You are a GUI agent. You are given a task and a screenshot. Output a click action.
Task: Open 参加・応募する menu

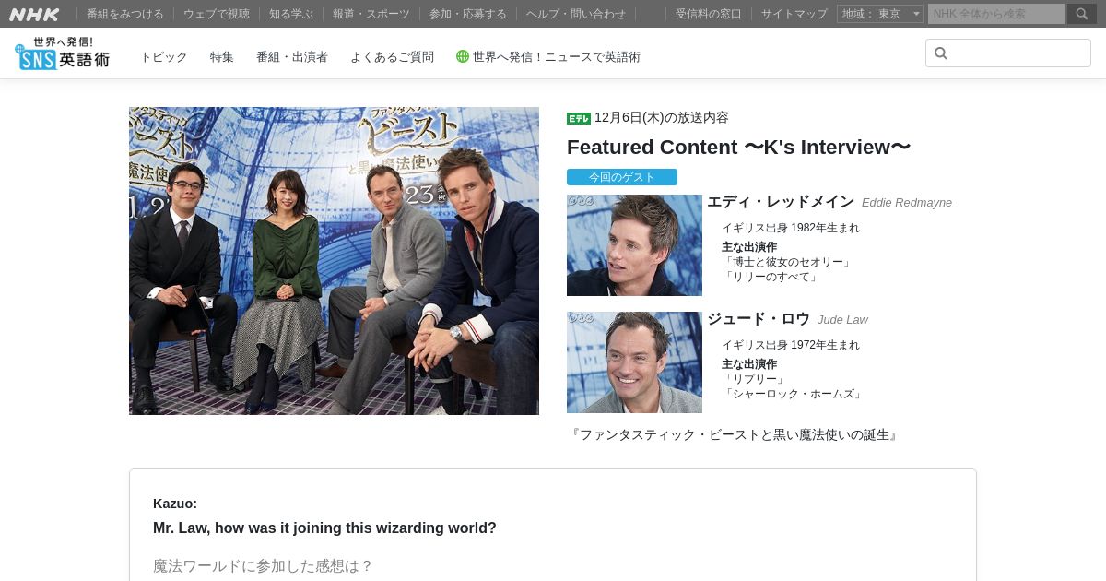click(468, 14)
